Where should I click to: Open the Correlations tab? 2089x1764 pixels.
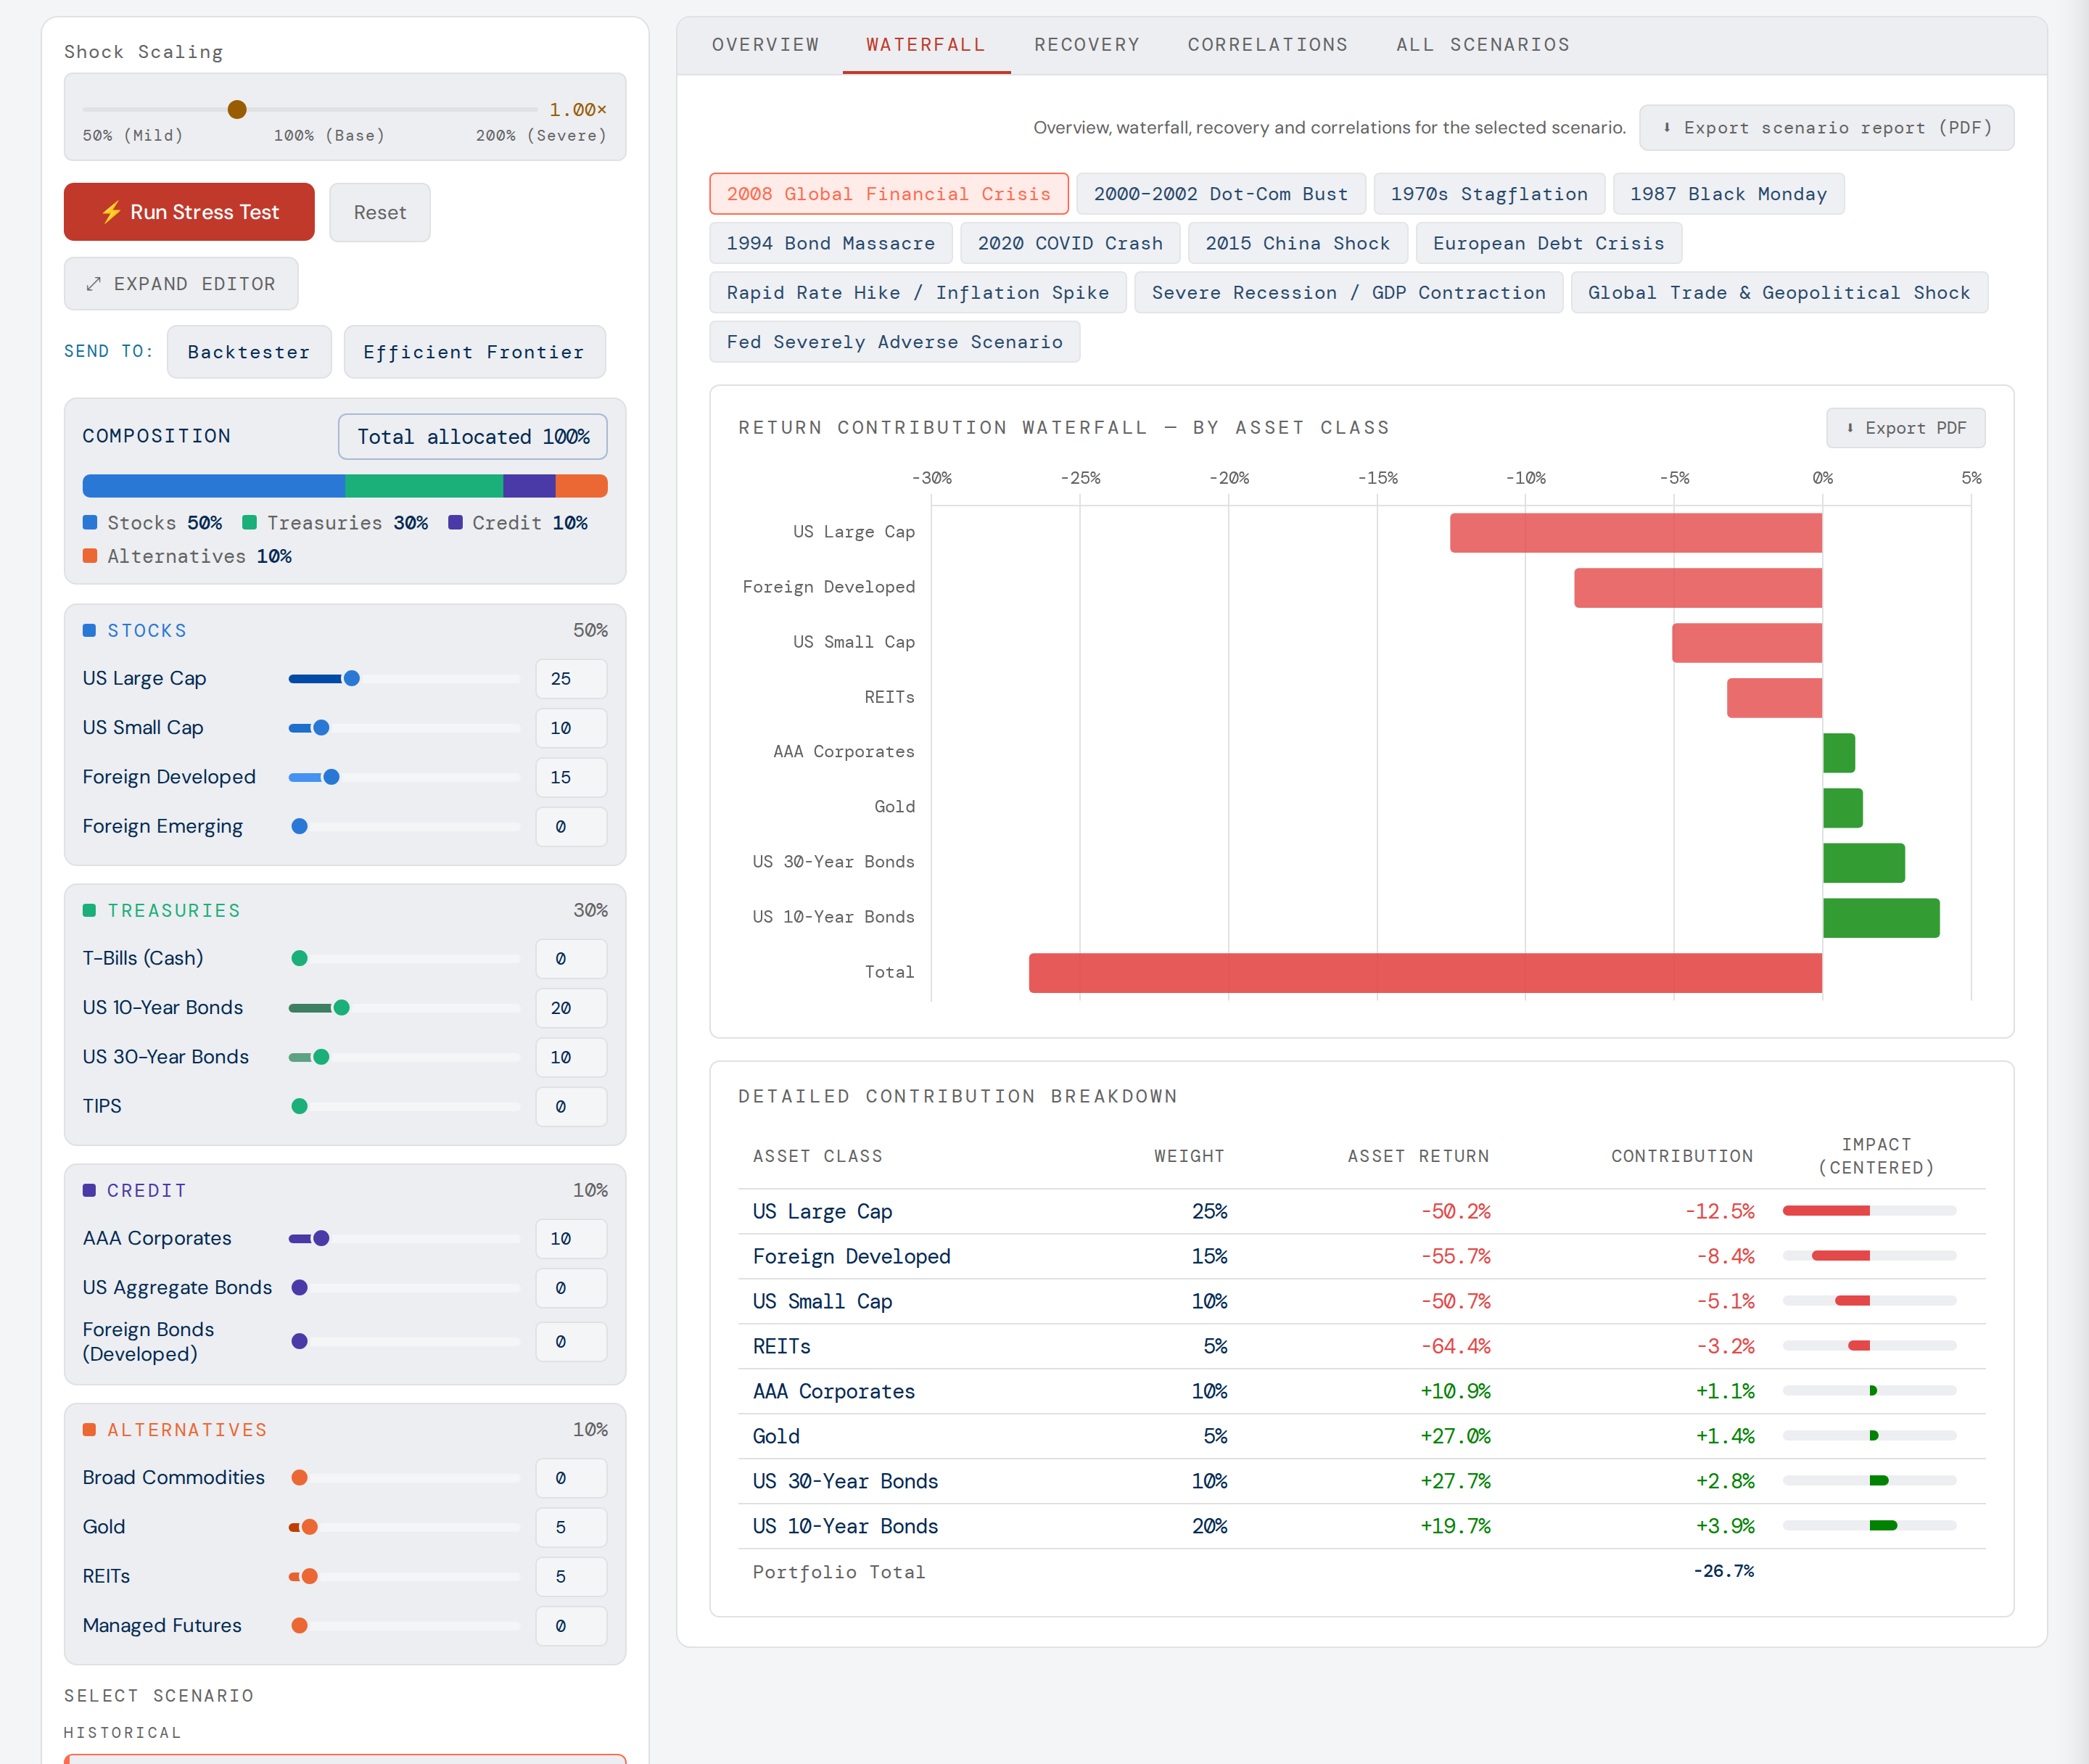point(1268,45)
